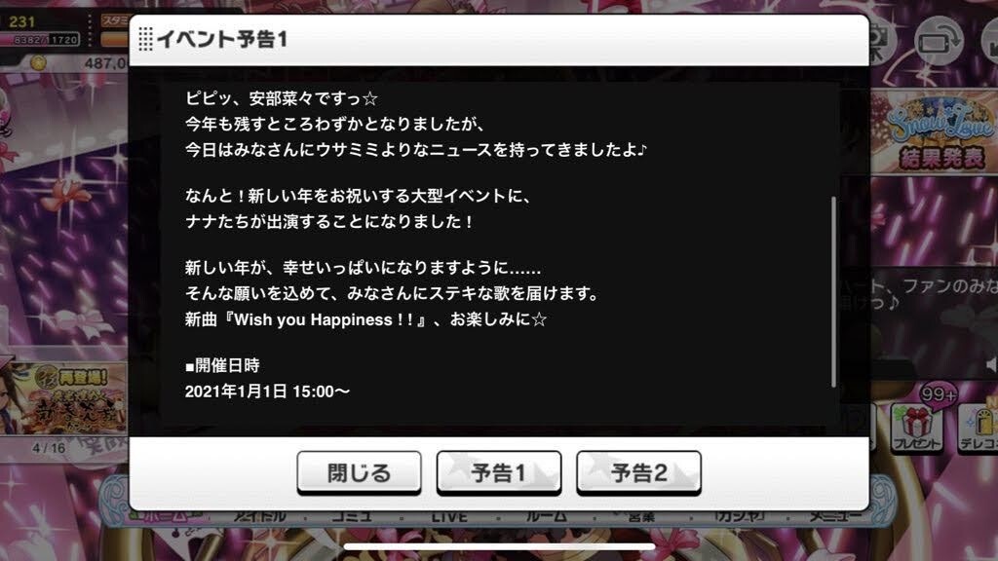Open the LIVE tab in bottom menu
998x561 pixels.
click(449, 516)
